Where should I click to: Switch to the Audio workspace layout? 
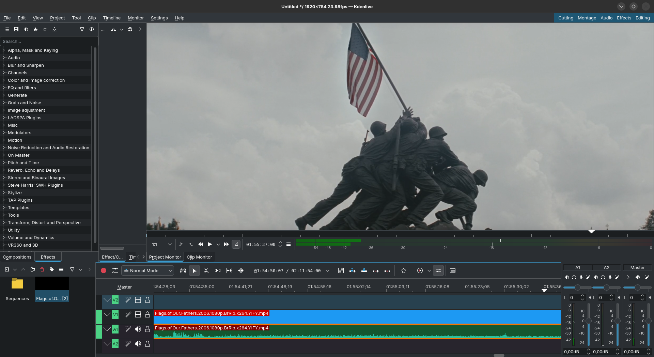pyautogui.click(x=606, y=18)
